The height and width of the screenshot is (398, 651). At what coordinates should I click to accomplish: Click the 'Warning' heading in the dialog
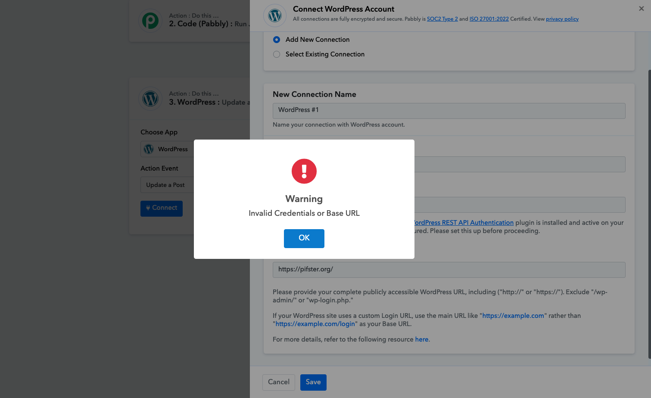click(x=304, y=199)
